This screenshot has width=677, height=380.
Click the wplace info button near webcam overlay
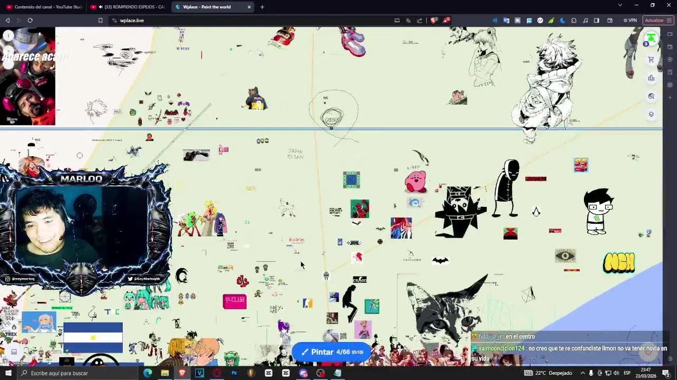point(8,36)
